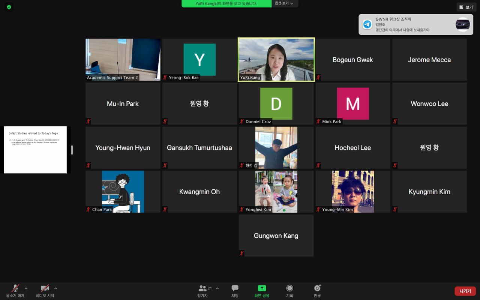Screen dimensions: 480x300
Task: Expand video options arrow next to camera
Action: click(55, 288)
